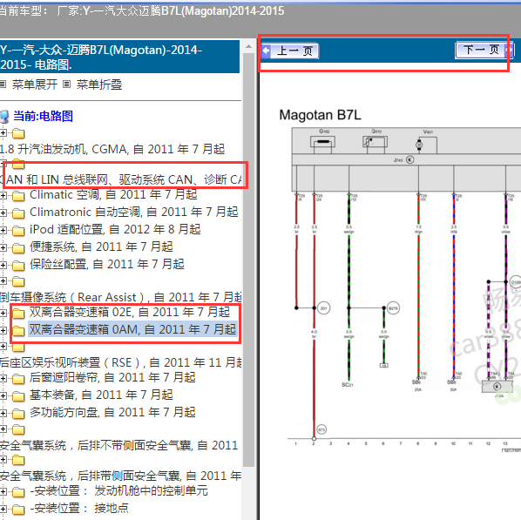Click the tree panel scrollbar up arrow
This screenshot has width=521, height=520.
248,46
